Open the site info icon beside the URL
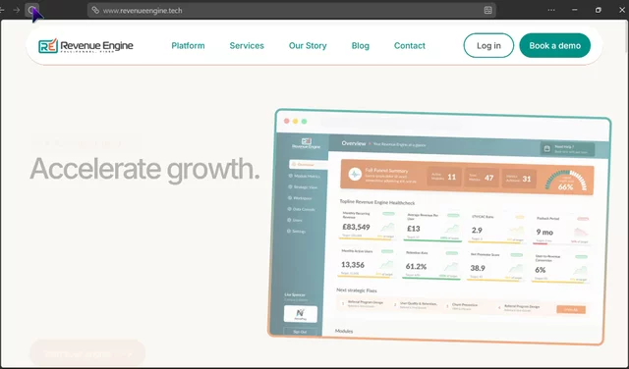Viewport: 629px width, 369px height. click(95, 10)
